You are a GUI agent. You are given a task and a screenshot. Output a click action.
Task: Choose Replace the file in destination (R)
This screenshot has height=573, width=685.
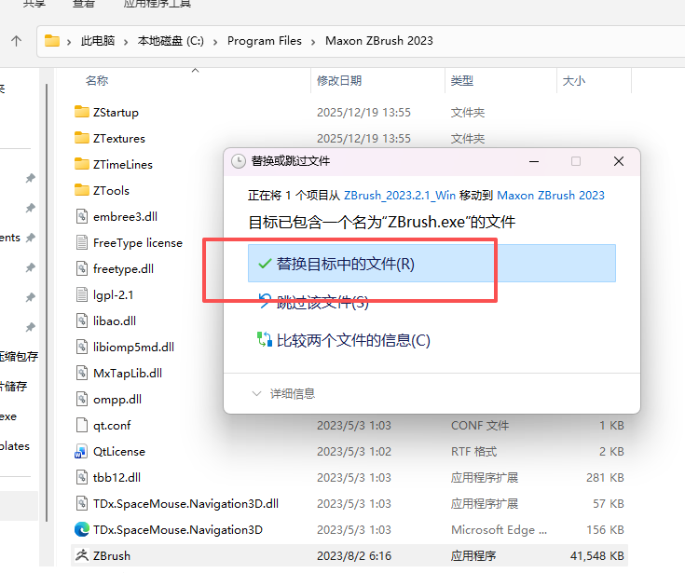coord(432,264)
